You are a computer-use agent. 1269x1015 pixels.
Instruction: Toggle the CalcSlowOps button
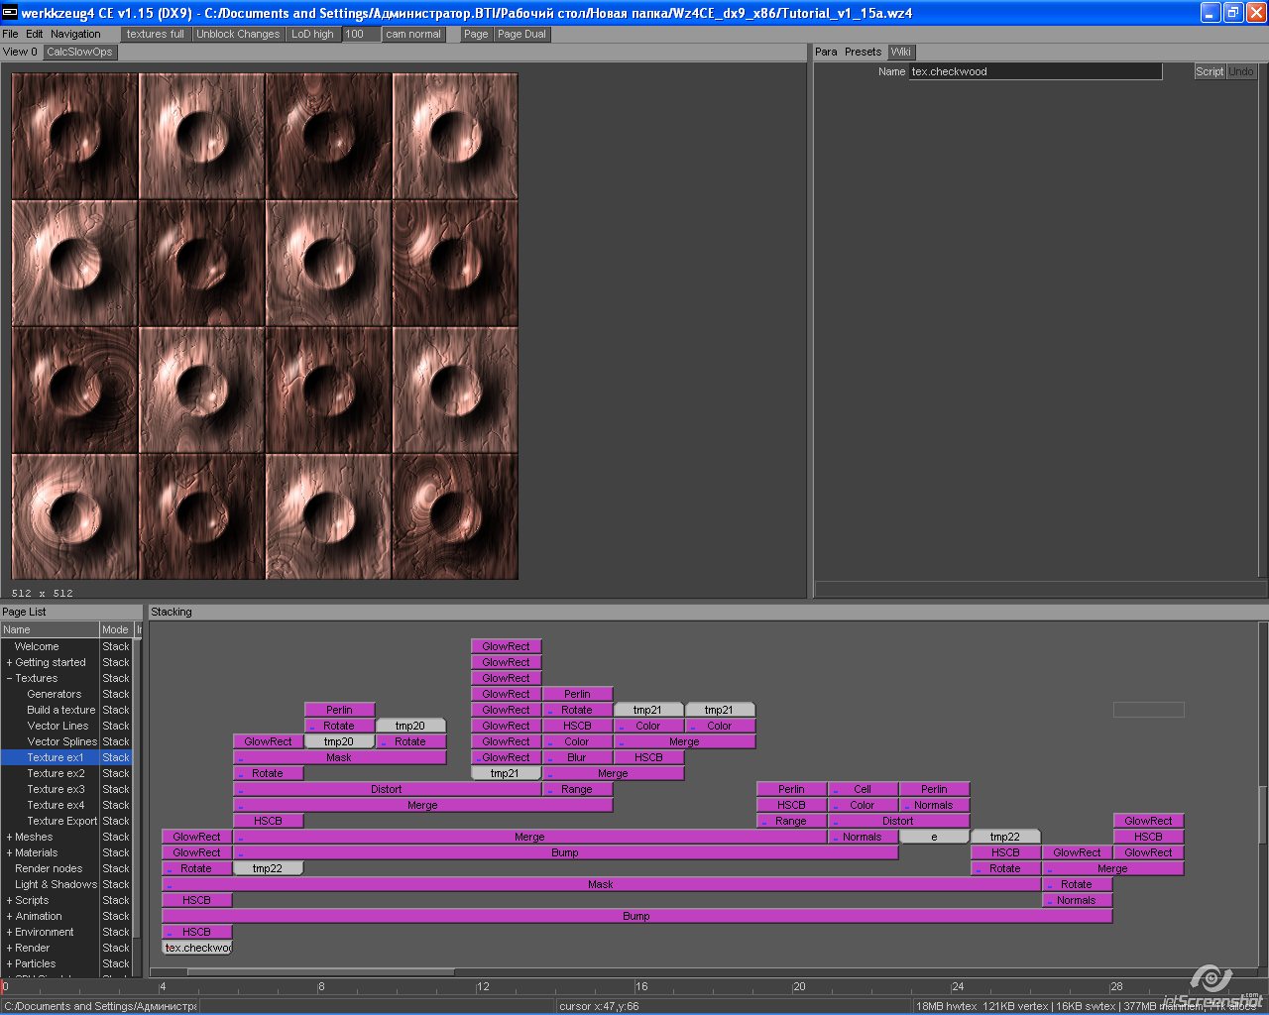coord(79,52)
